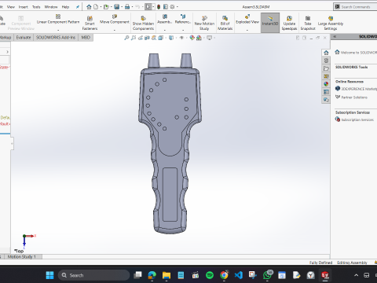Open Large Assembly Settings
The height and width of the screenshot is (283, 377).
click(331, 23)
